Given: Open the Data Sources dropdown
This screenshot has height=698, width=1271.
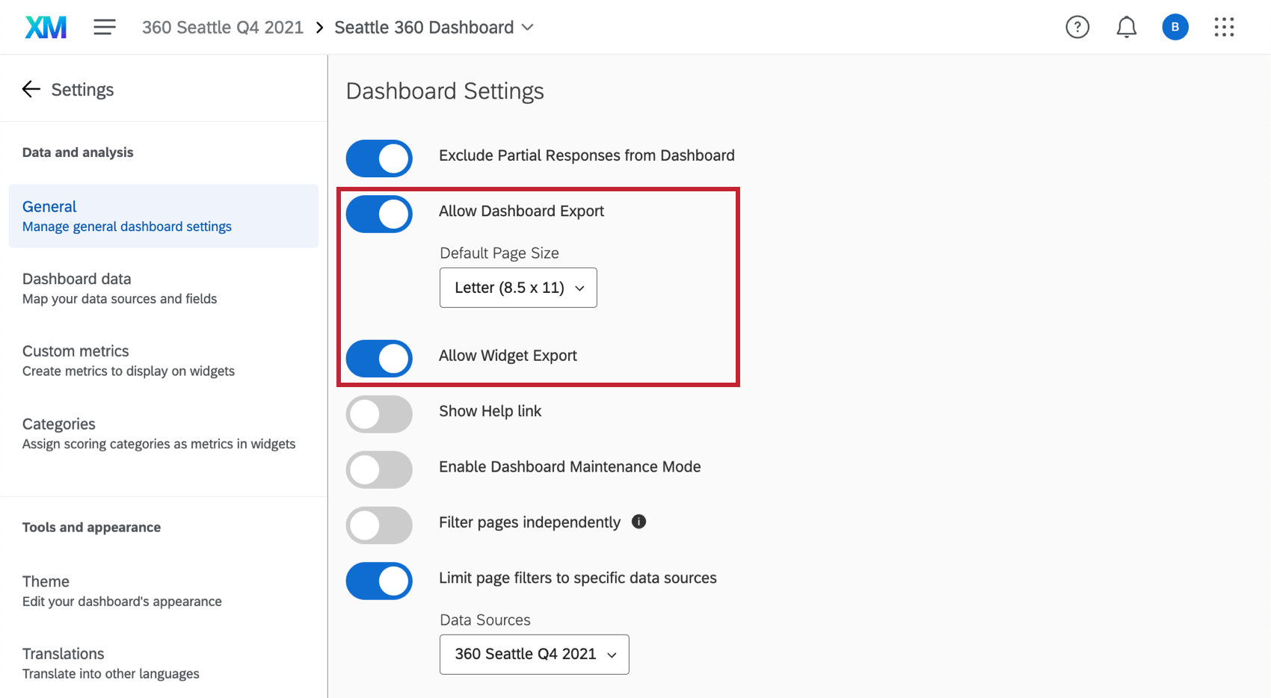Looking at the screenshot, I should point(534,654).
